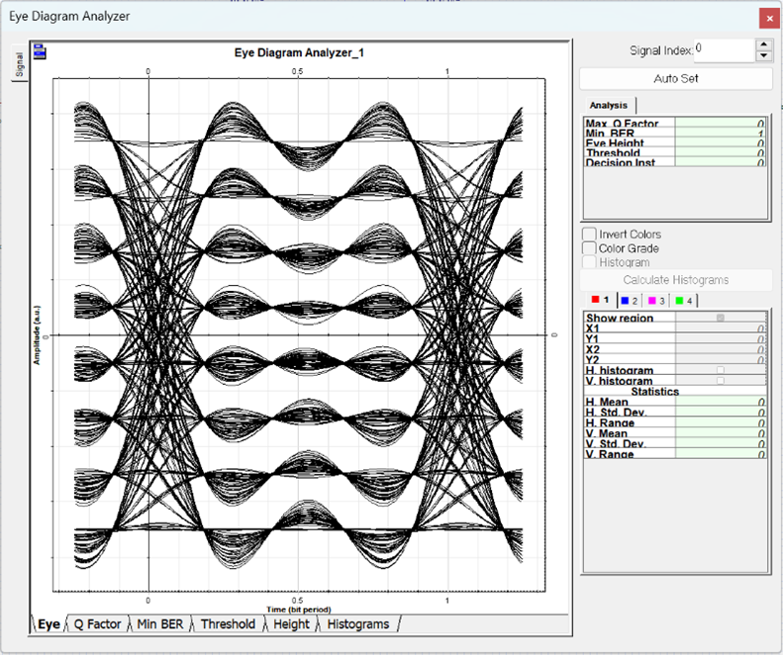The image size is (783, 655).
Task: Click the Signal Index input field
Action: [x=724, y=50]
